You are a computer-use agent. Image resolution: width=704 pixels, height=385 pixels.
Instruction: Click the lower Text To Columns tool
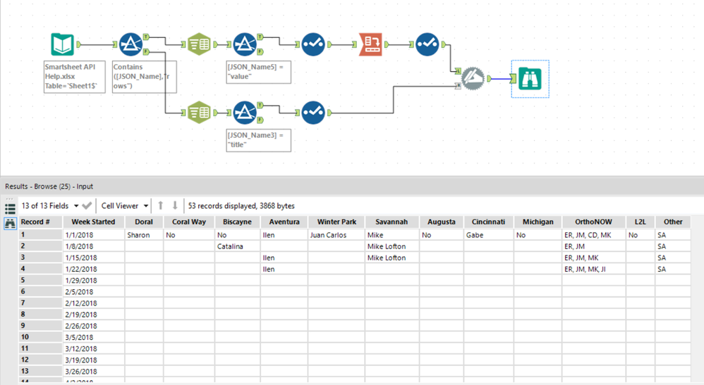pyautogui.click(x=199, y=113)
